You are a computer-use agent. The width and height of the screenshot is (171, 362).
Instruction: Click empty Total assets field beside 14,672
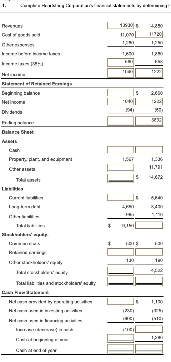[x=121, y=178]
